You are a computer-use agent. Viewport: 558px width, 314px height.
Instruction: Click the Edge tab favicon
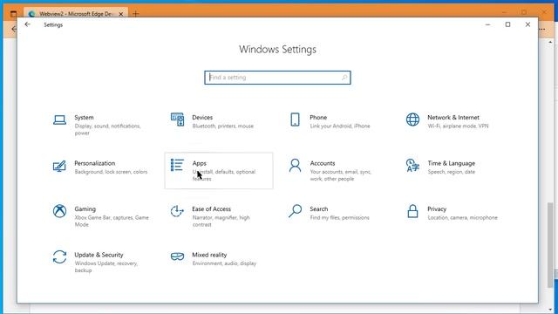(x=32, y=14)
